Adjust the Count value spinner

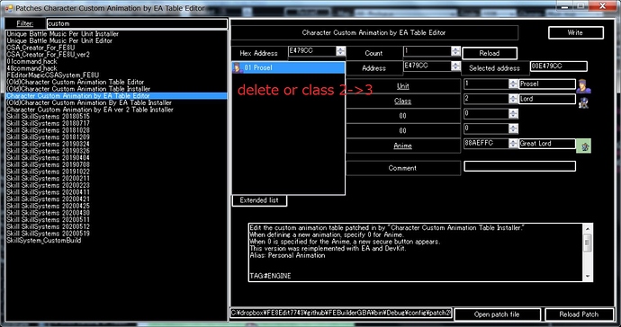click(455, 51)
